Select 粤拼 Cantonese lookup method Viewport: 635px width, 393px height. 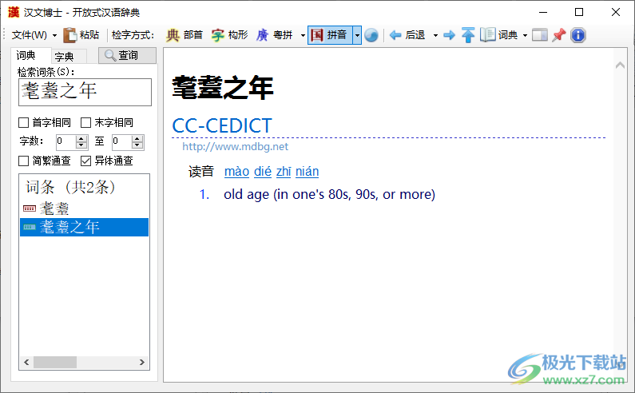tap(274, 35)
